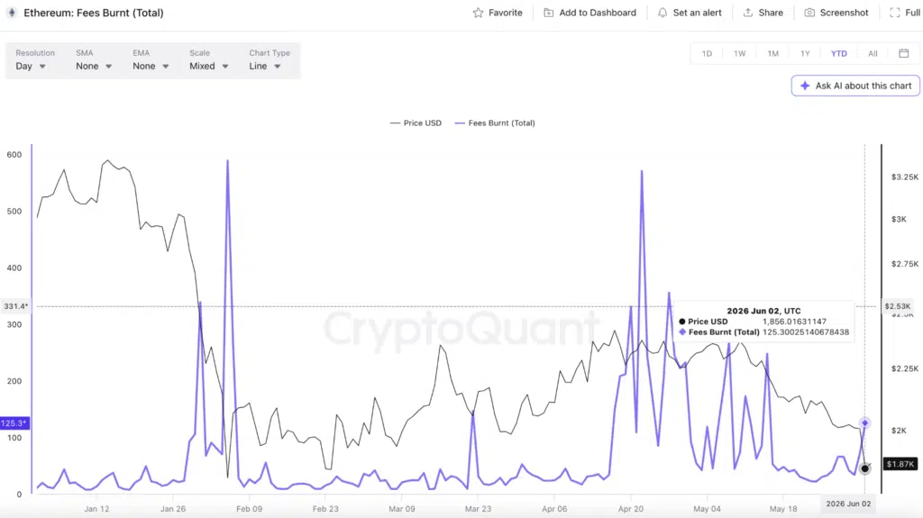
Task: Click the Screenshot camera icon
Action: tap(810, 13)
